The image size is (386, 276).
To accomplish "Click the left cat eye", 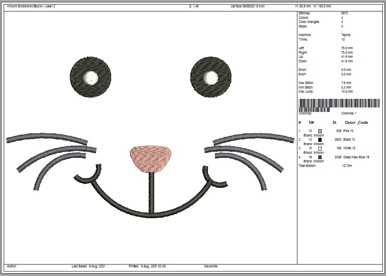I will [90, 77].
